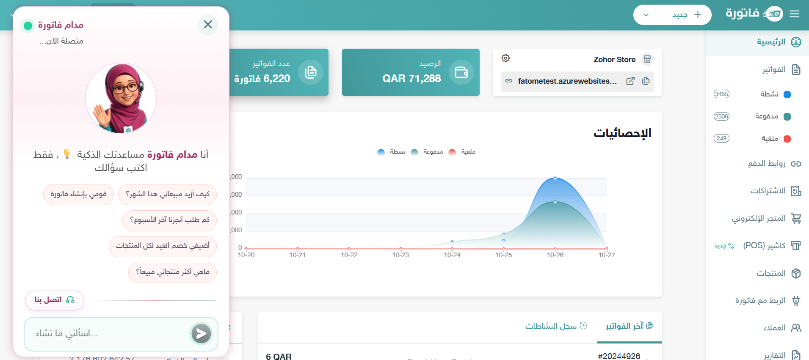Viewport: 809px width, 360px height.
Task: Send the chat message arrow button
Action: tap(201, 334)
